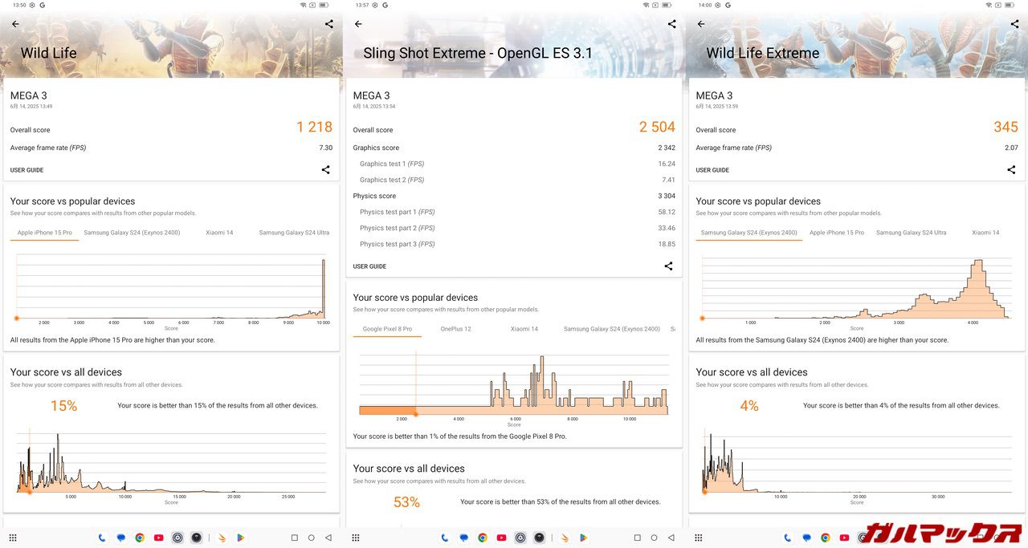Tap the square recents button in the Sling Shot panel
The image size is (1028, 548).
[637, 538]
